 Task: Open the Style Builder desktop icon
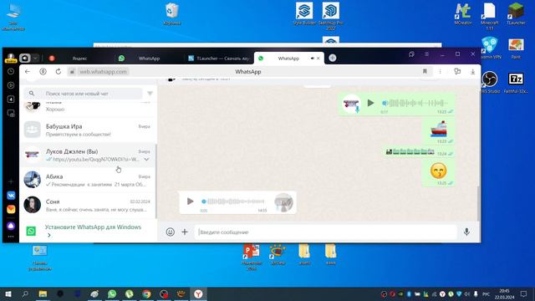pyautogui.click(x=304, y=14)
